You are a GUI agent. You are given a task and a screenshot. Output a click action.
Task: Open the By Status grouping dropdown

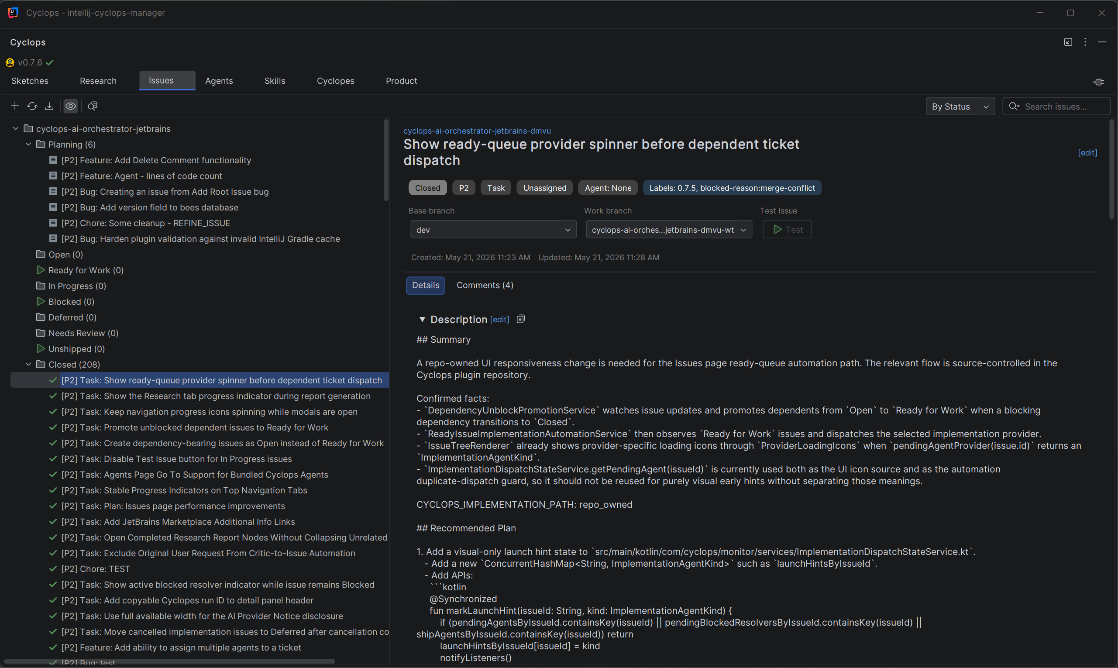coord(960,106)
